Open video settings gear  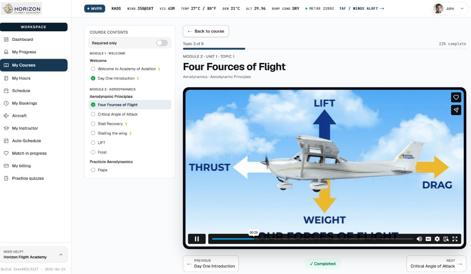437,239
